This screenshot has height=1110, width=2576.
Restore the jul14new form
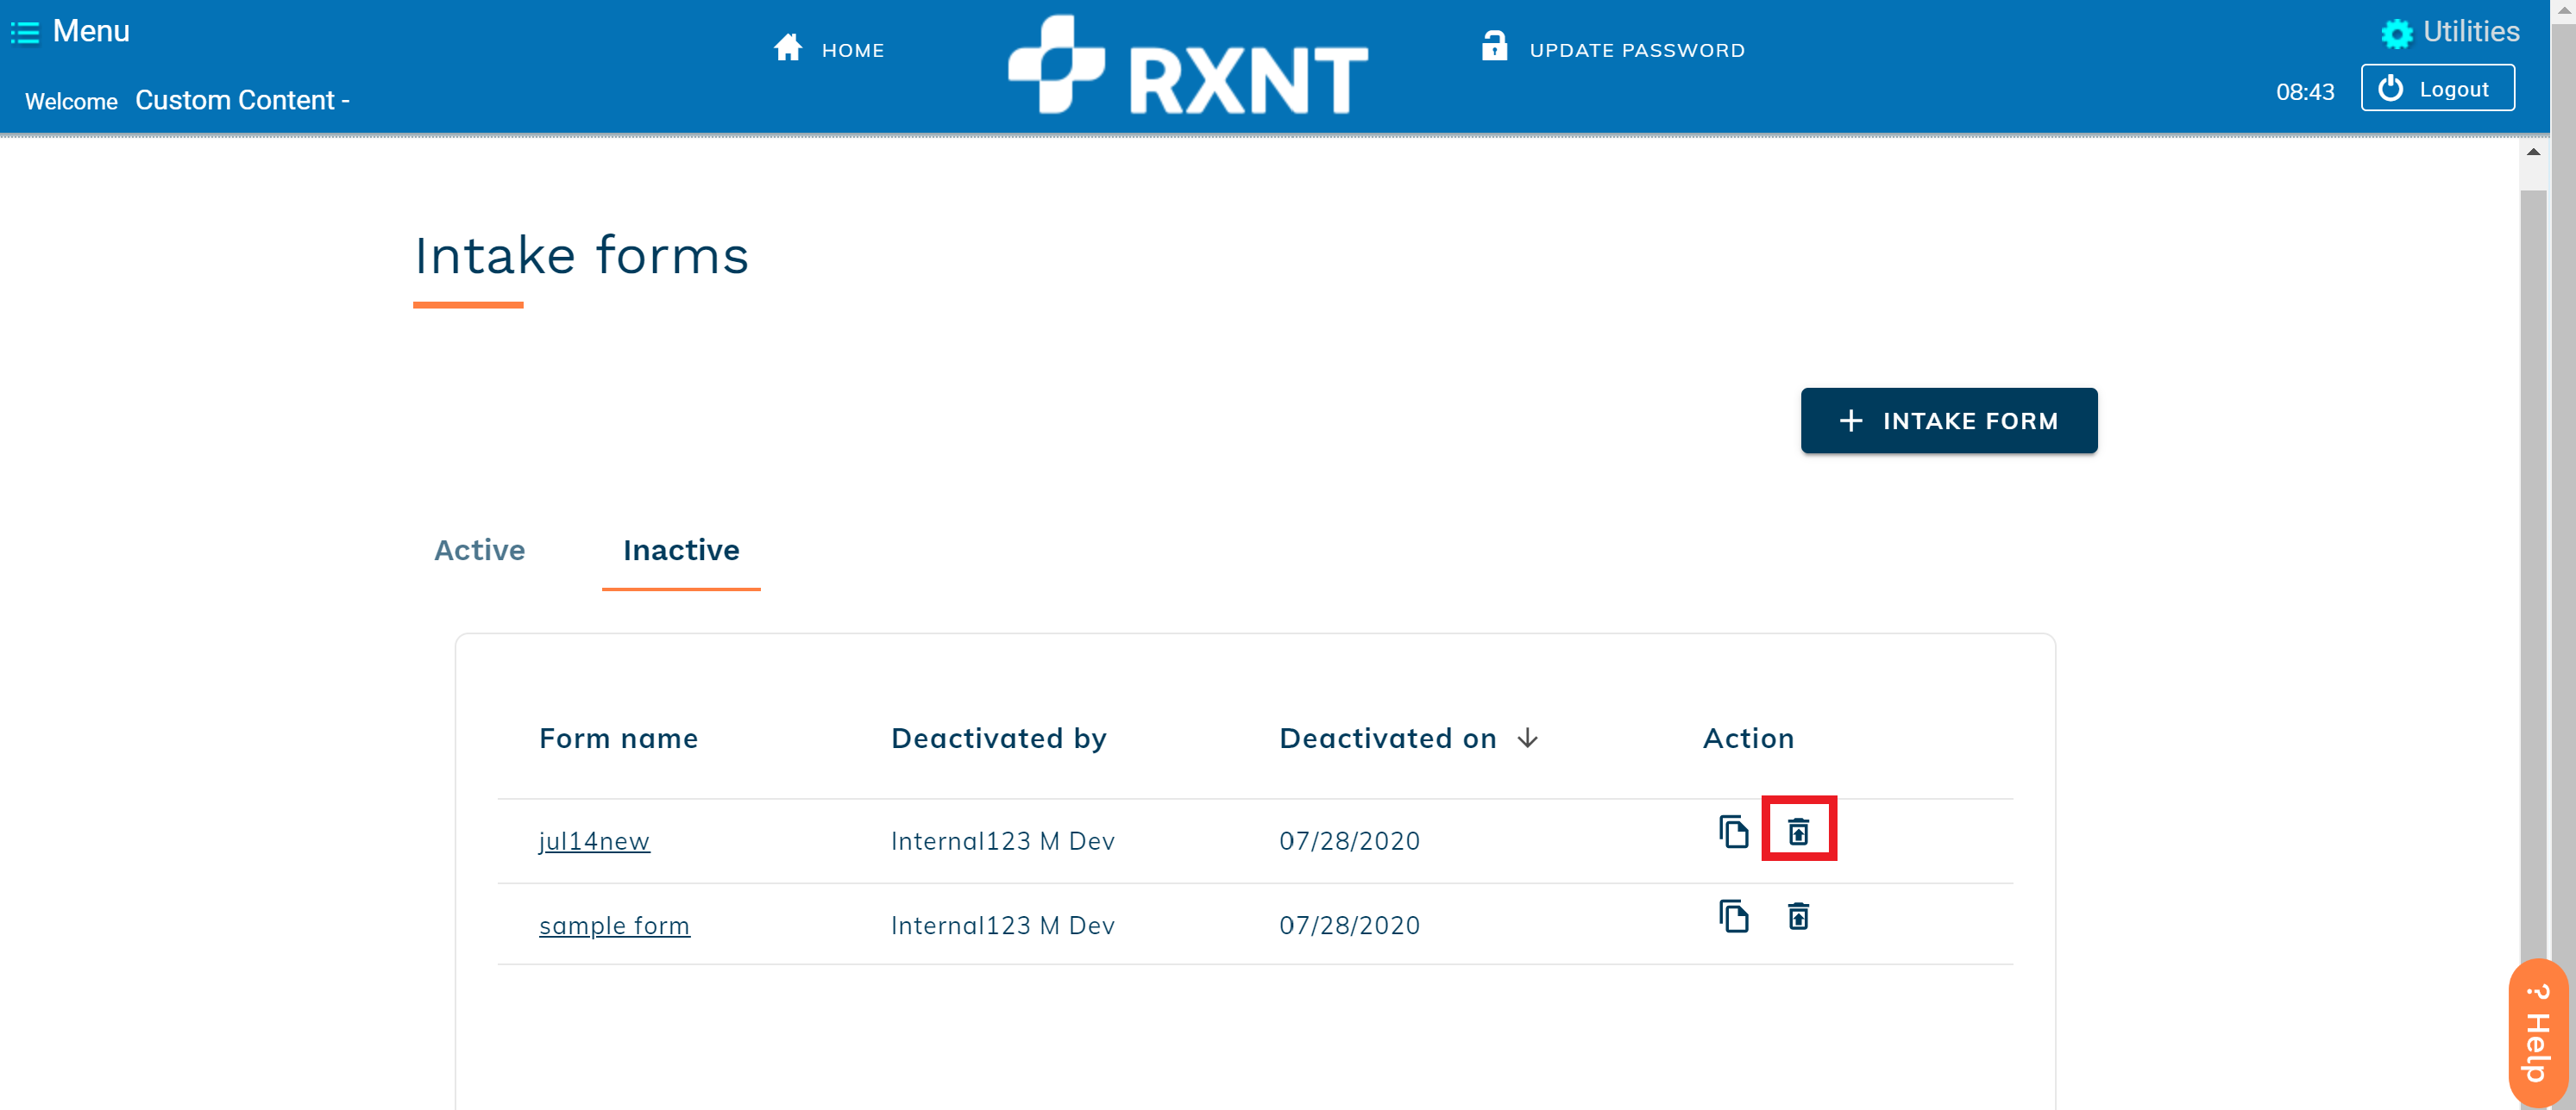click(1798, 832)
